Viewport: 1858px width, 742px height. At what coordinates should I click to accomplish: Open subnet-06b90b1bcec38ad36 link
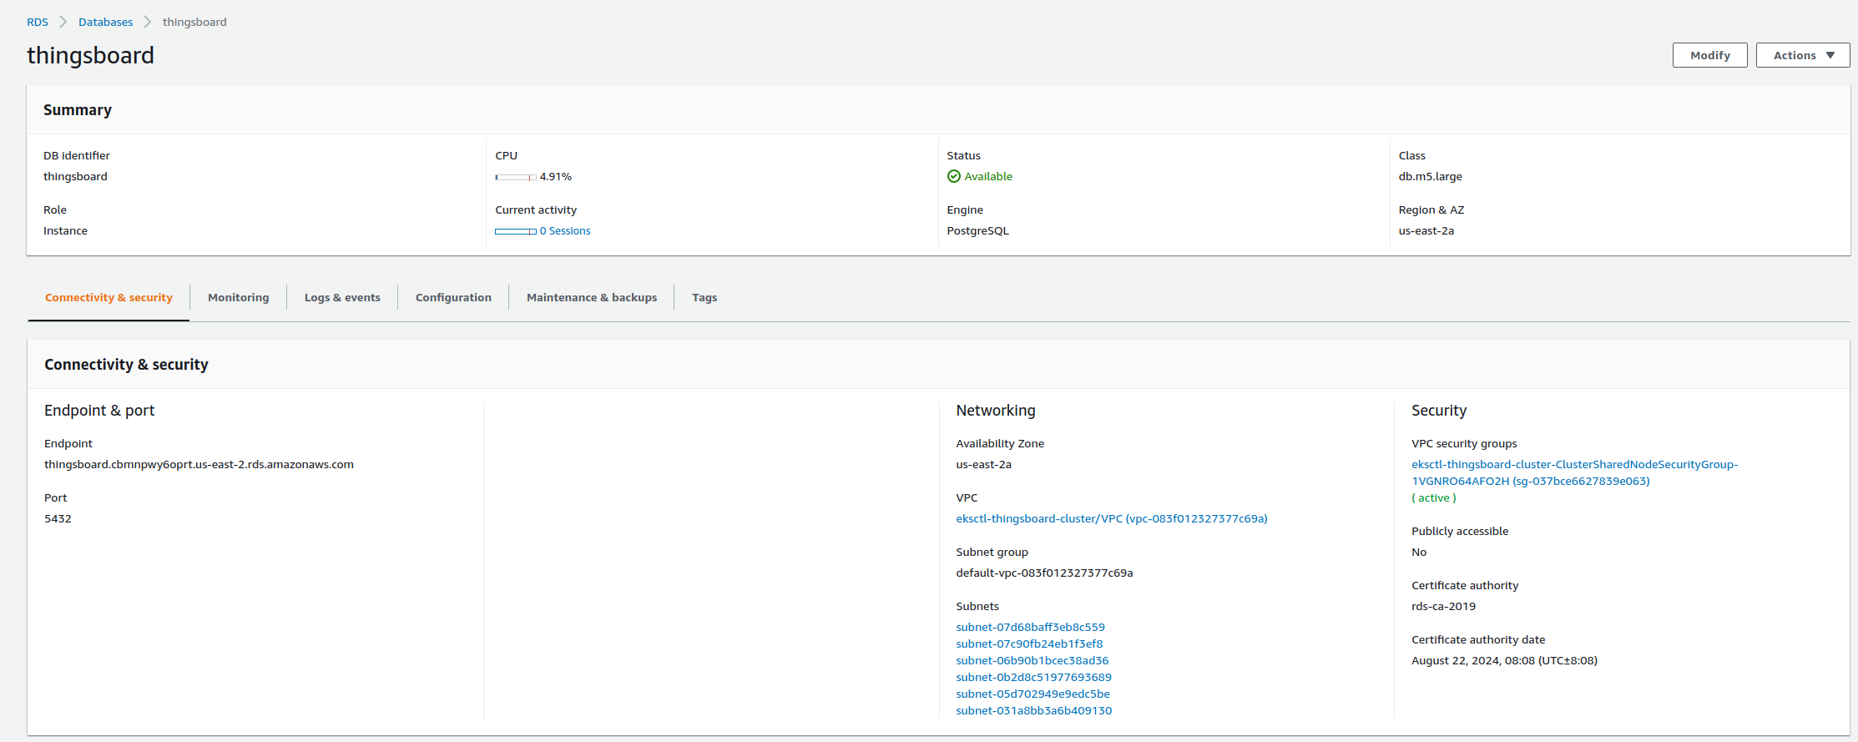point(1033,660)
